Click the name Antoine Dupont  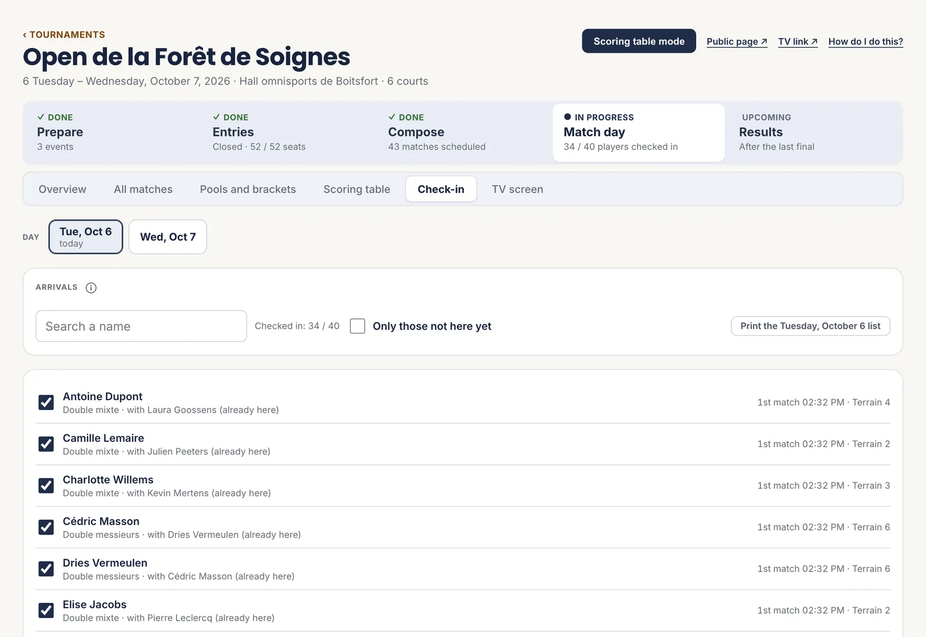pyautogui.click(x=102, y=397)
